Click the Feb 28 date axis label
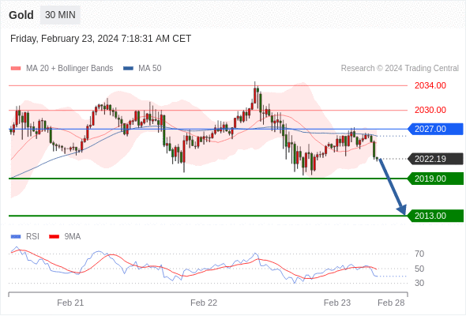 click(391, 303)
